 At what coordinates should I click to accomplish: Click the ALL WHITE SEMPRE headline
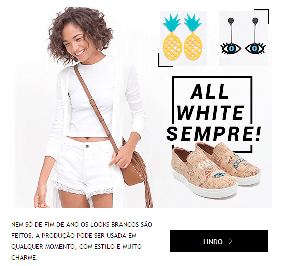pyautogui.click(x=213, y=113)
